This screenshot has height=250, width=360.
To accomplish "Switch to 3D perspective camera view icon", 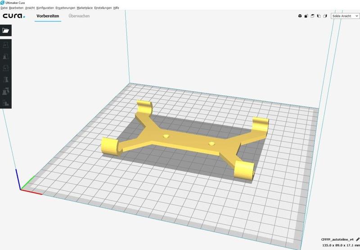I will (x=300, y=16).
